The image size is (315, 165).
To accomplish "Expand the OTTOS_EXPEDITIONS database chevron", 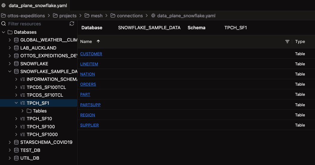I will point(10,56).
